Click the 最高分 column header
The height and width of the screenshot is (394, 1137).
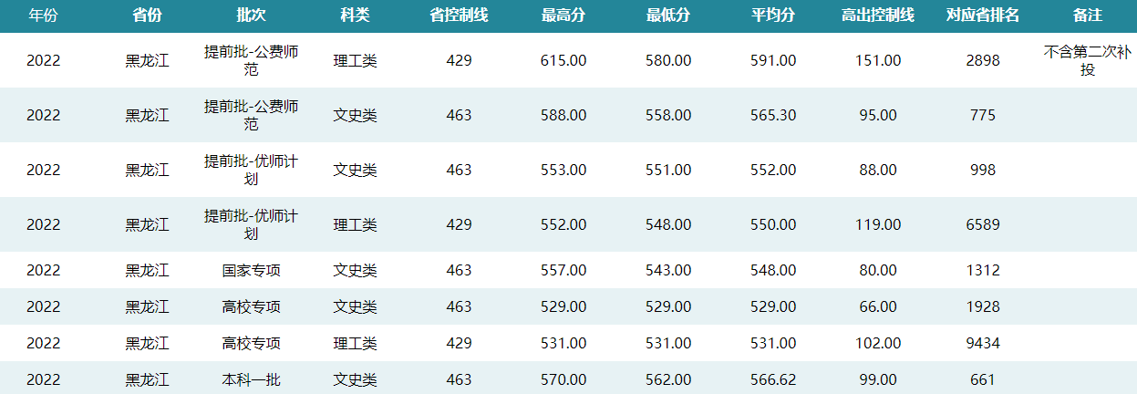coord(563,16)
